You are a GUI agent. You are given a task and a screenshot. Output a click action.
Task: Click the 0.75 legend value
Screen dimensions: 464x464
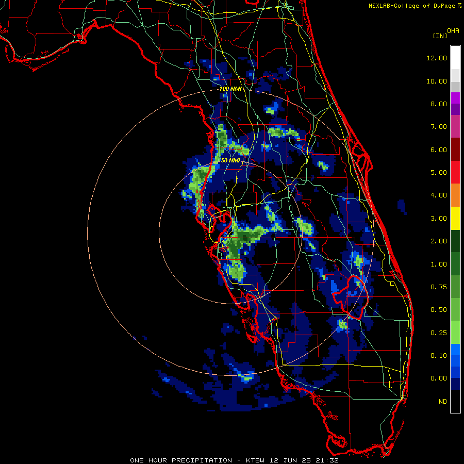point(439,287)
